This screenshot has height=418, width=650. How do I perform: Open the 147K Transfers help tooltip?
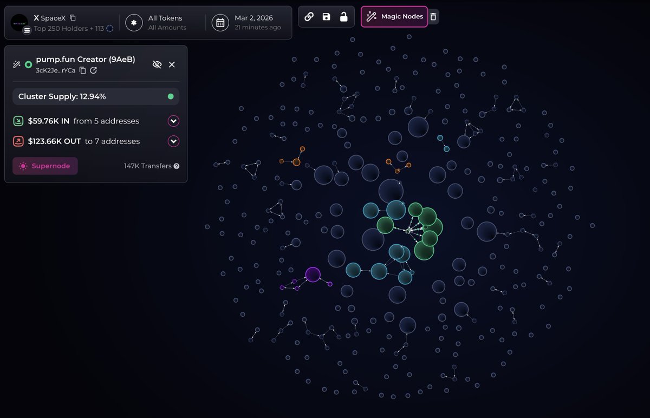click(177, 166)
